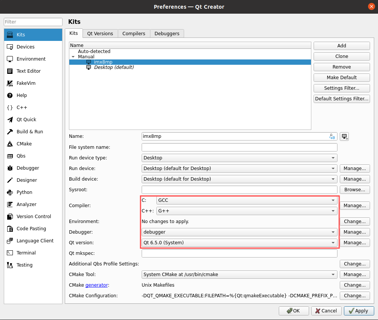
Task: Click the Qt mkspec input field
Action: [x=239, y=253]
